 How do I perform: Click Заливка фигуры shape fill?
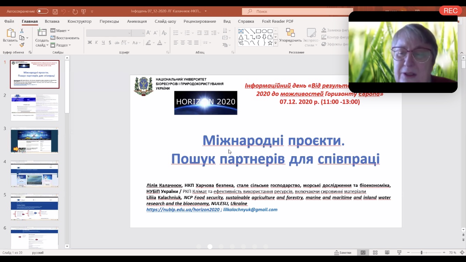tap(335, 30)
